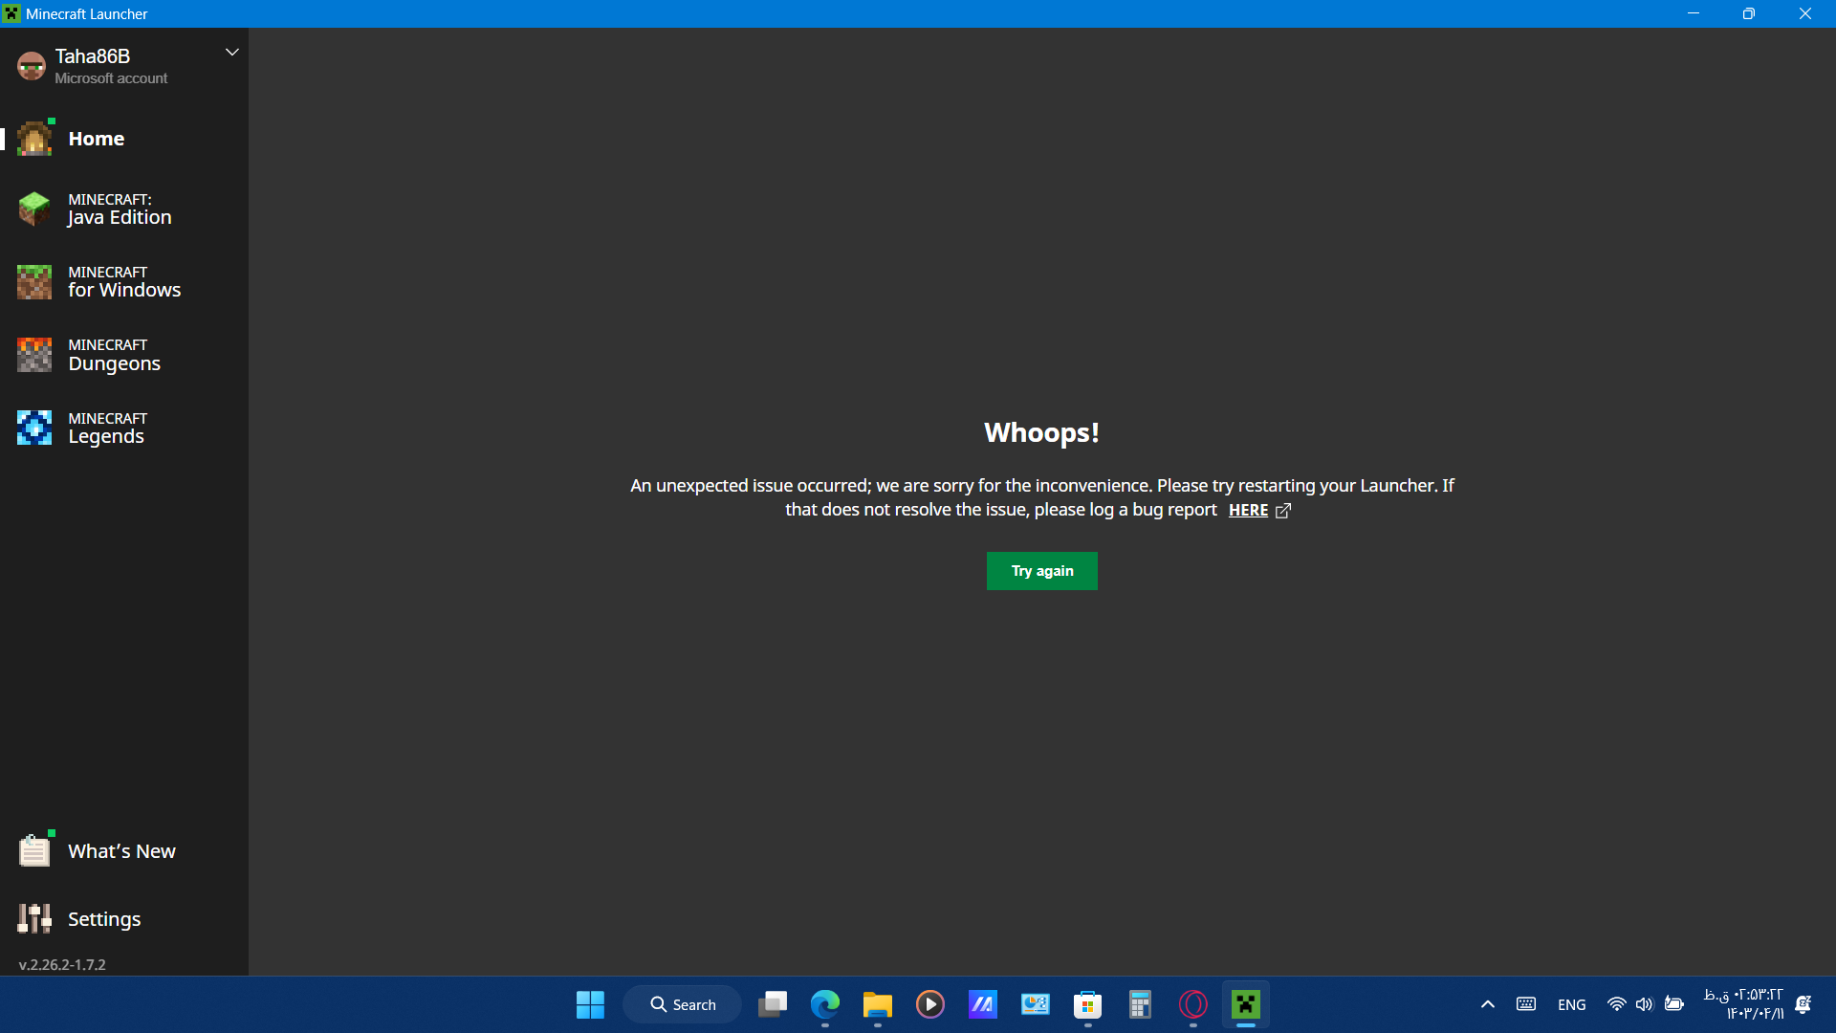Open Microsoft Edge from taskbar
This screenshot has height=1033, width=1836.
[824, 1004]
